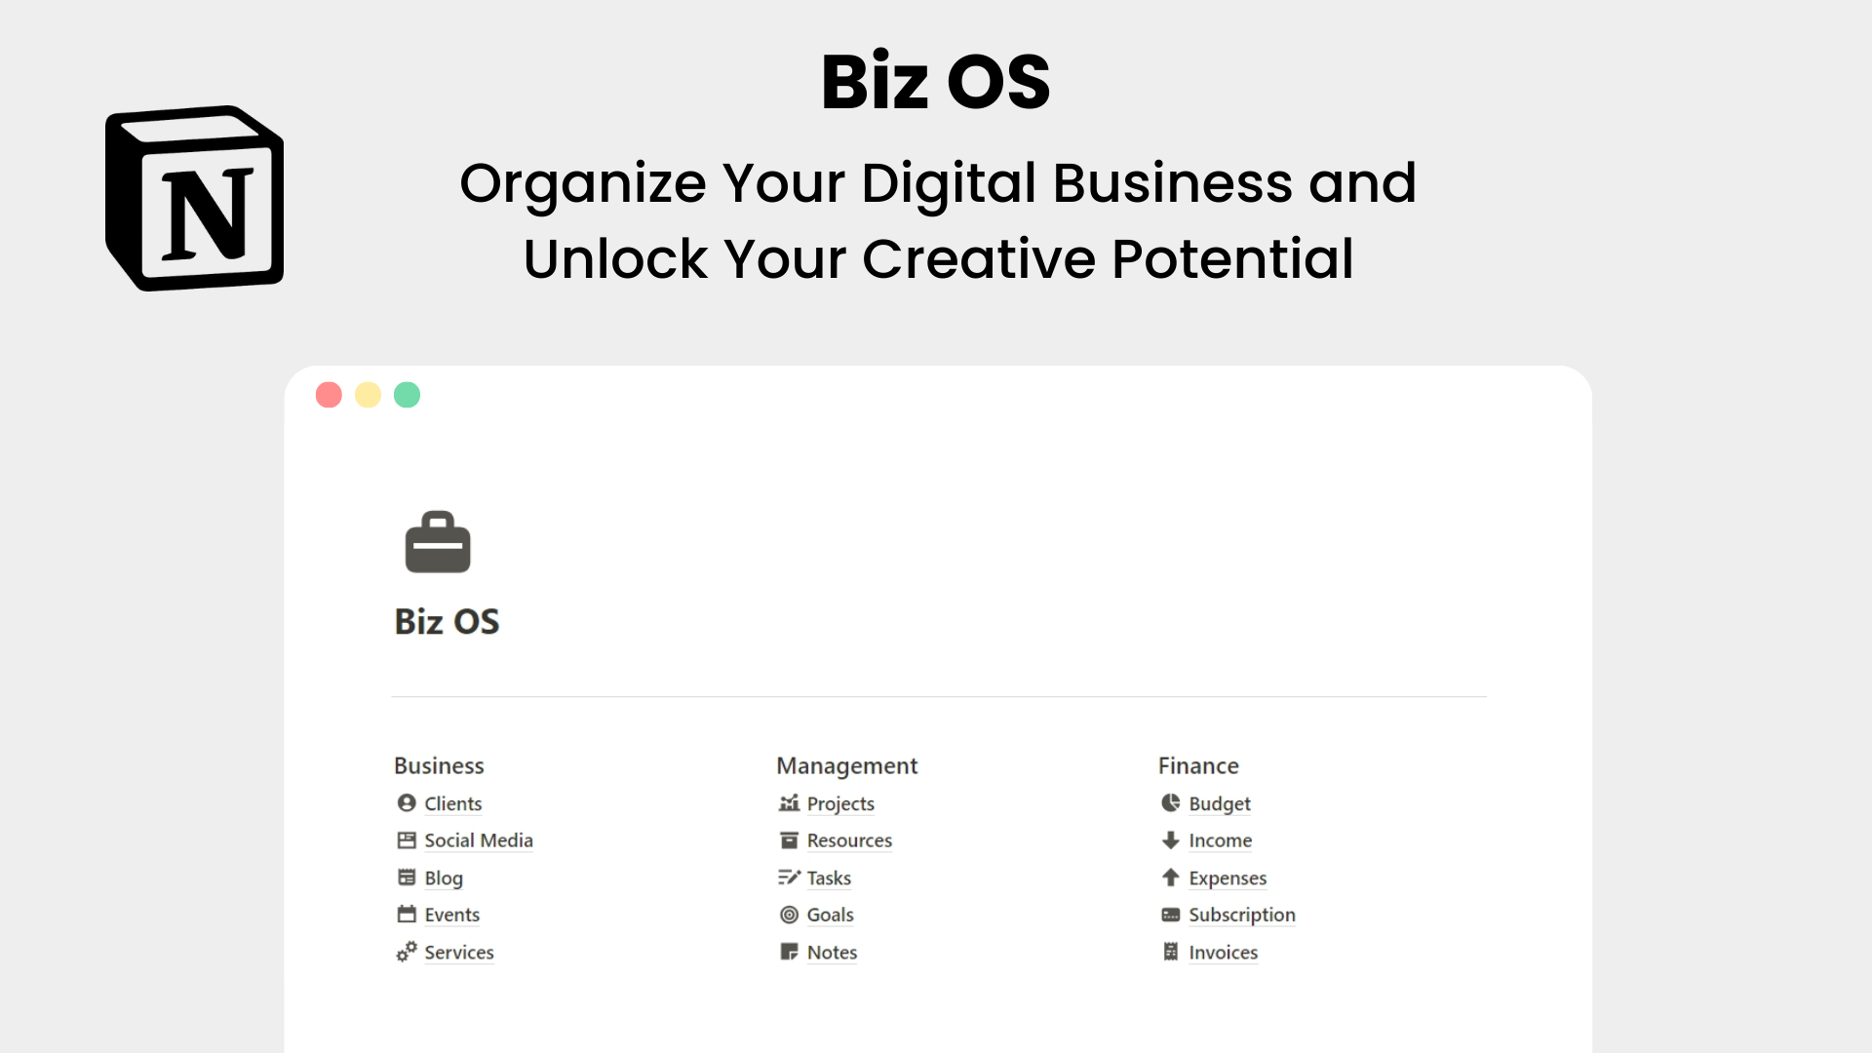Toggle the Expenses section visibility
The image size is (1872, 1053).
click(x=1227, y=878)
